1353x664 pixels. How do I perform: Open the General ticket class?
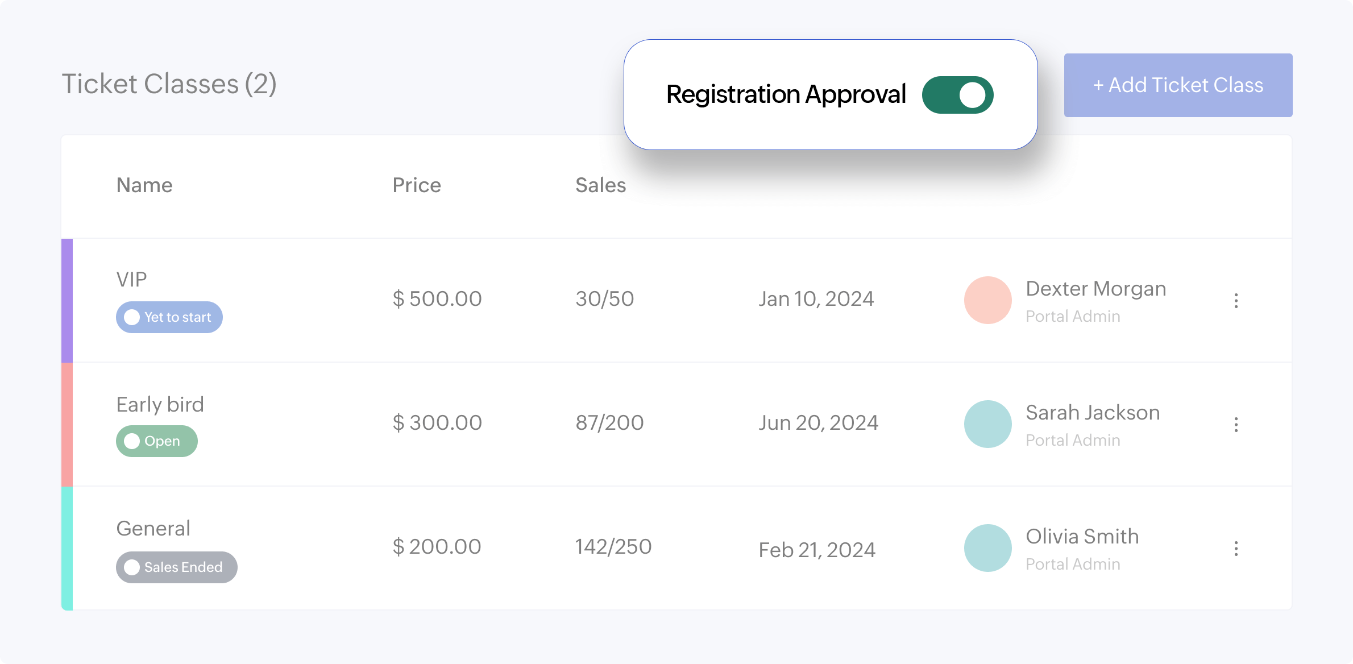153,529
